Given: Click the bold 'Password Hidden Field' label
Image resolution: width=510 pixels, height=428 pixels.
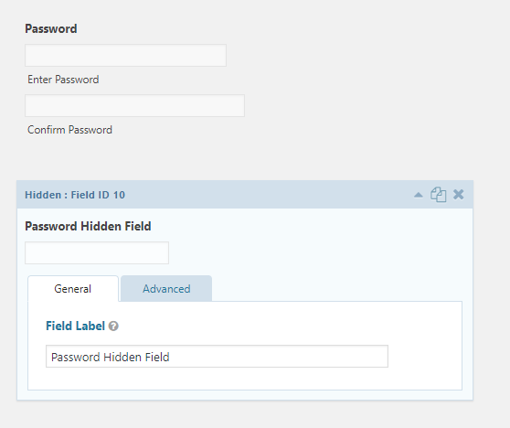Looking at the screenshot, I should [88, 226].
